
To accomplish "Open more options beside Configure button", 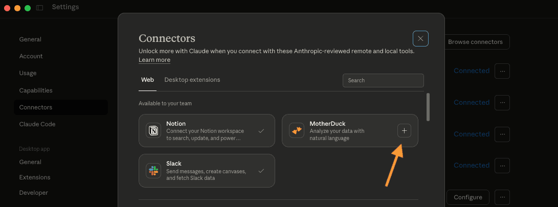I will click(502, 197).
